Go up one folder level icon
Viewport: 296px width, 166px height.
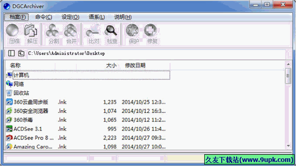click(x=21, y=53)
